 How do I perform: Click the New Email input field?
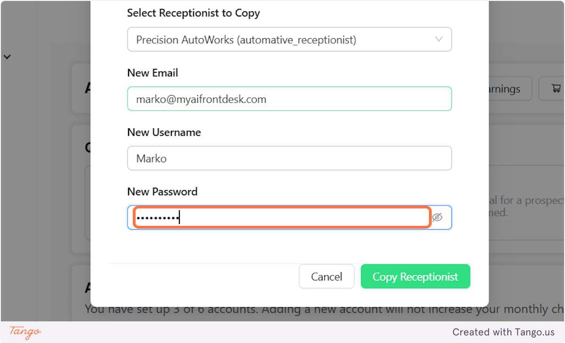(290, 99)
